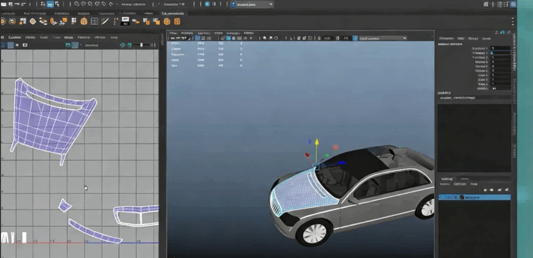
Task: Click the grid-pattern plane shelf icon
Action: pyautogui.click(x=94, y=22)
